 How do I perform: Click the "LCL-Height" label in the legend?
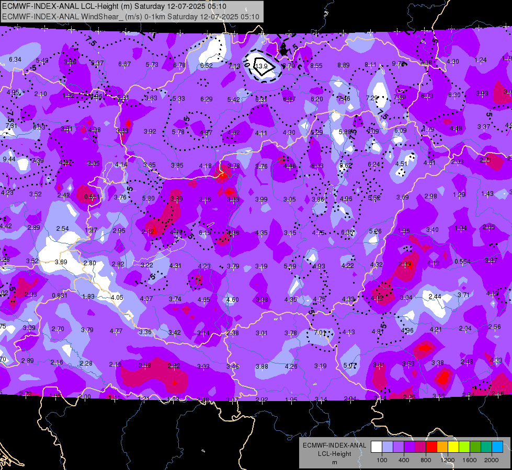(x=334, y=454)
